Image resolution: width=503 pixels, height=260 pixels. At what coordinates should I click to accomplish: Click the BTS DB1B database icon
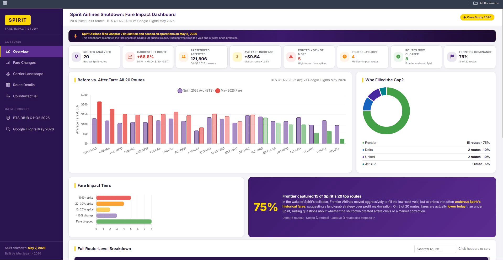8,118
